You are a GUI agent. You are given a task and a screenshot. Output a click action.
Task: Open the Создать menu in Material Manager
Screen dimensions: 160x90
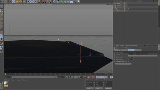point(8,80)
